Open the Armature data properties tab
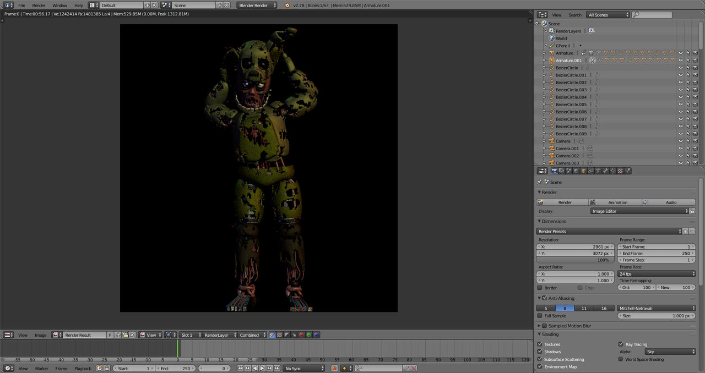The image size is (705, 373). 598,171
